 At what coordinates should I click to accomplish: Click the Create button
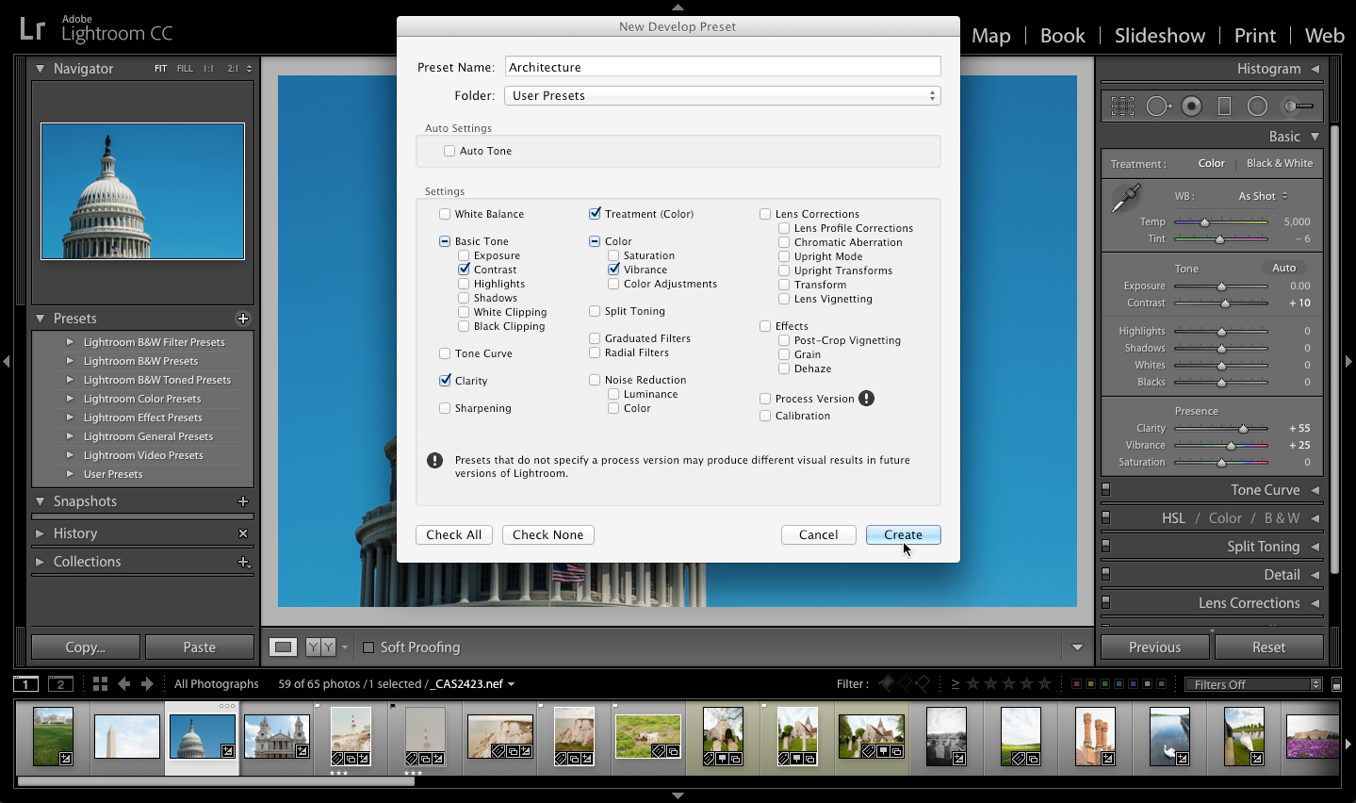click(x=902, y=534)
